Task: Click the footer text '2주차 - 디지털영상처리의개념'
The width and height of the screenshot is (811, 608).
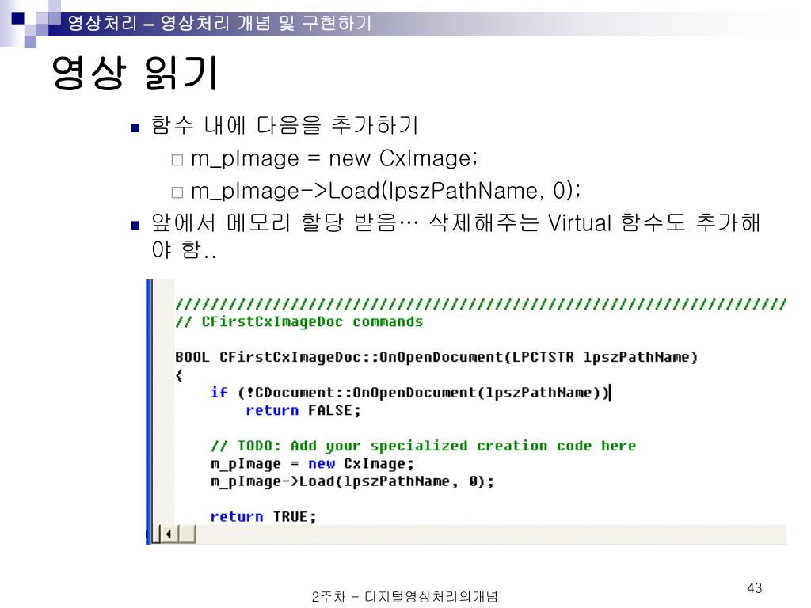Action: pyautogui.click(x=405, y=597)
